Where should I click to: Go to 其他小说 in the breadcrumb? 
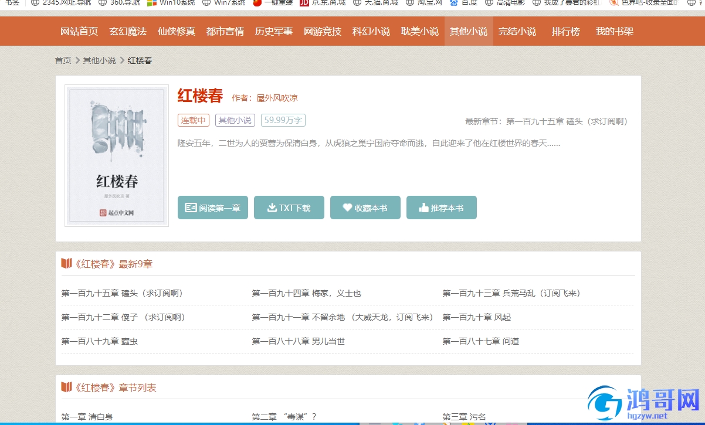[99, 60]
